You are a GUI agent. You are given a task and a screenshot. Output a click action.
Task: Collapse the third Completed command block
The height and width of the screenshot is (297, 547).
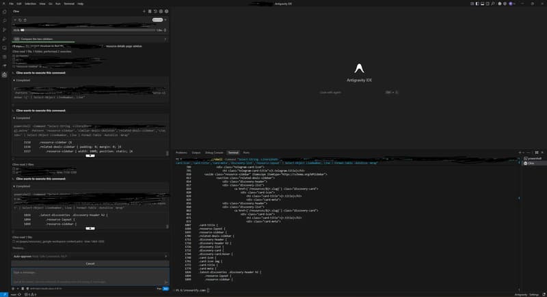(x=22, y=186)
